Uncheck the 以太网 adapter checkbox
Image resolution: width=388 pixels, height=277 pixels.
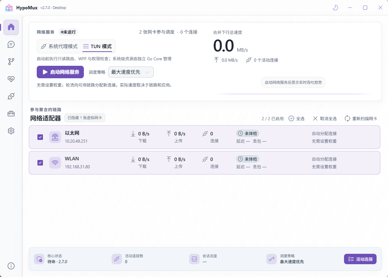click(40, 137)
